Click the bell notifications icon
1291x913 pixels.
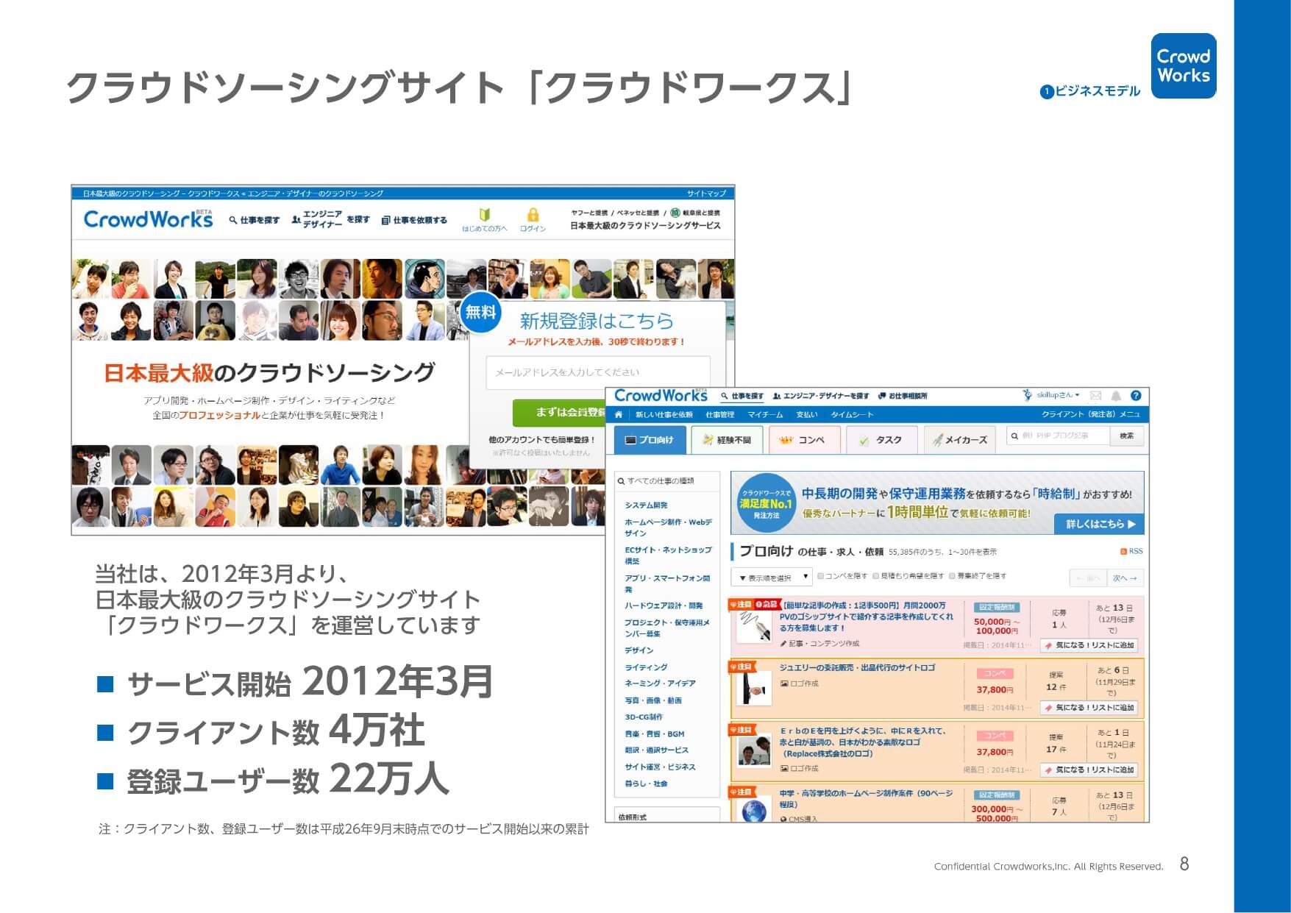[x=1115, y=396]
